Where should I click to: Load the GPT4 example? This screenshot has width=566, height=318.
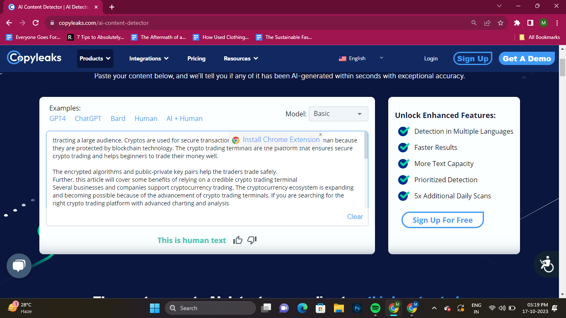(x=58, y=118)
